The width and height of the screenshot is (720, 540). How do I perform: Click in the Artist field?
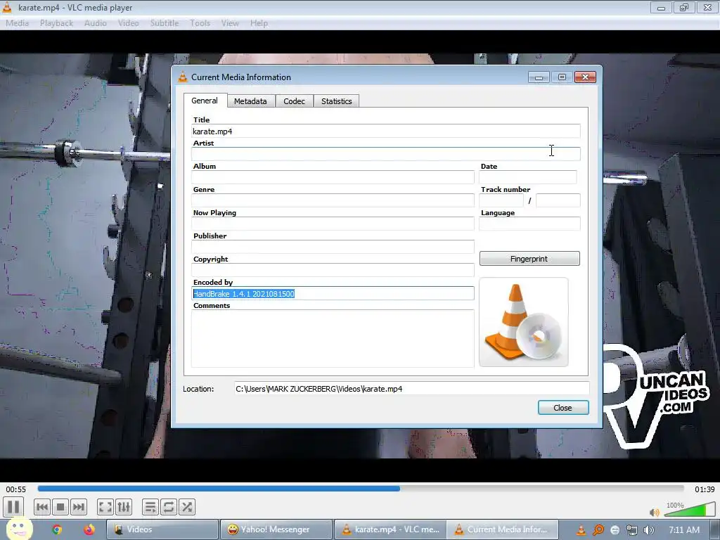pos(386,154)
